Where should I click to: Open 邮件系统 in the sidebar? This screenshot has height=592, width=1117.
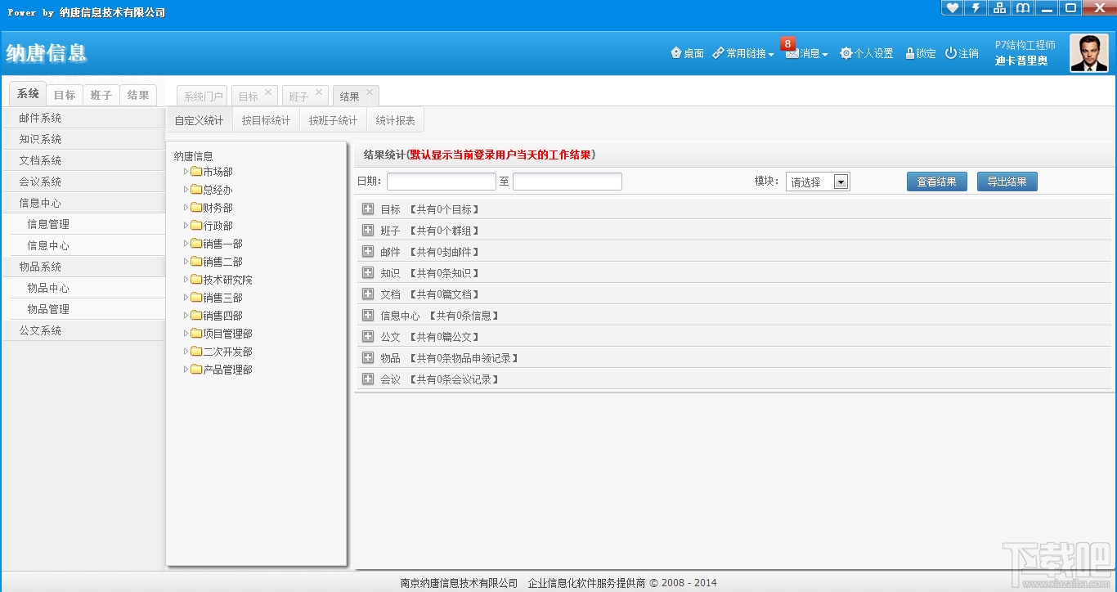pyautogui.click(x=83, y=119)
